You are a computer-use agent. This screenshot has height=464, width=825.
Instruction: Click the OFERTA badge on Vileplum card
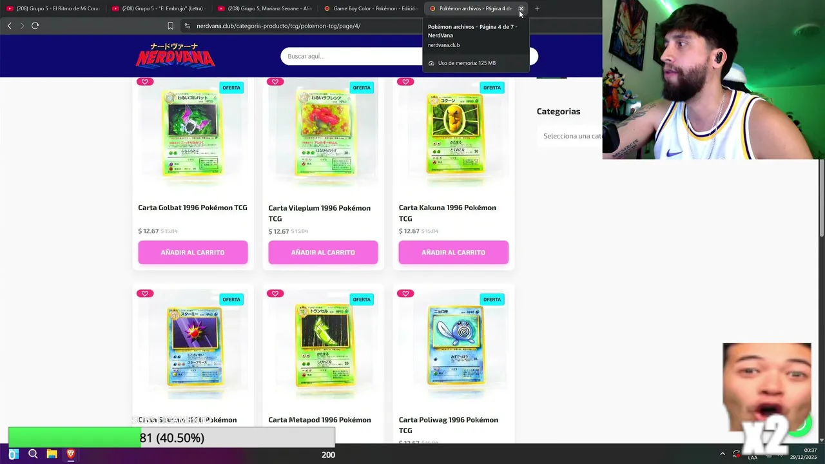pyautogui.click(x=362, y=88)
